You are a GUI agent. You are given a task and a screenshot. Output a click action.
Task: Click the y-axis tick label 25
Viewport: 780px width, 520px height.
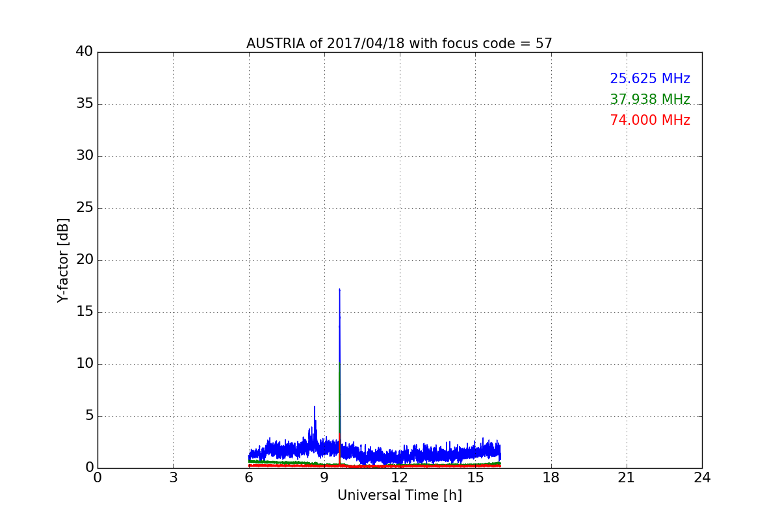84,208
